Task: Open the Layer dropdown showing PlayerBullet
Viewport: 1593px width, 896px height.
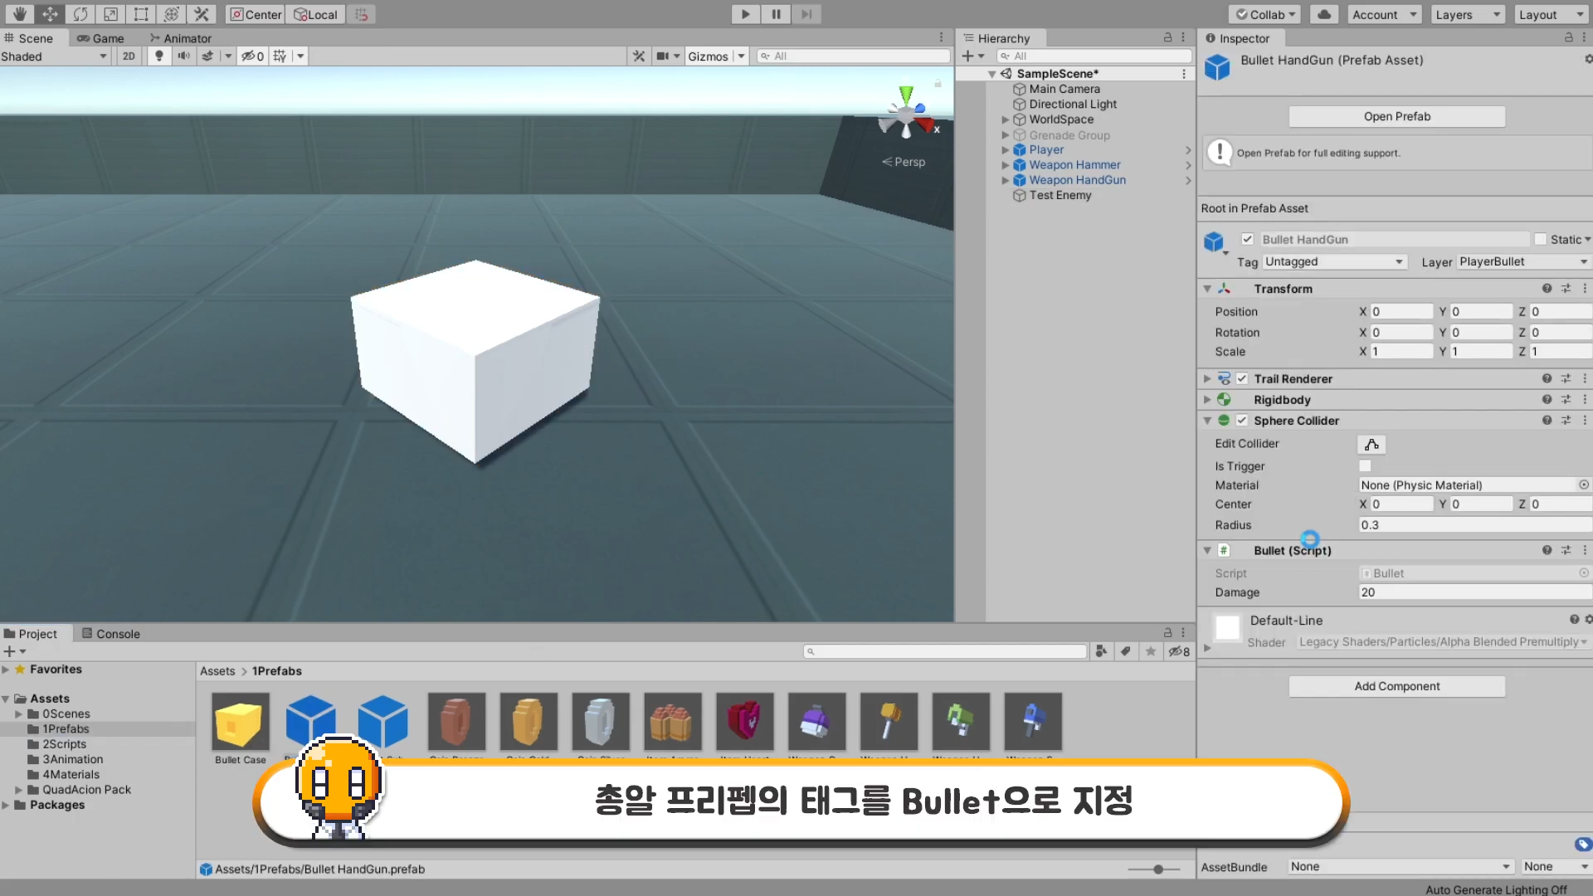Action: tap(1522, 262)
